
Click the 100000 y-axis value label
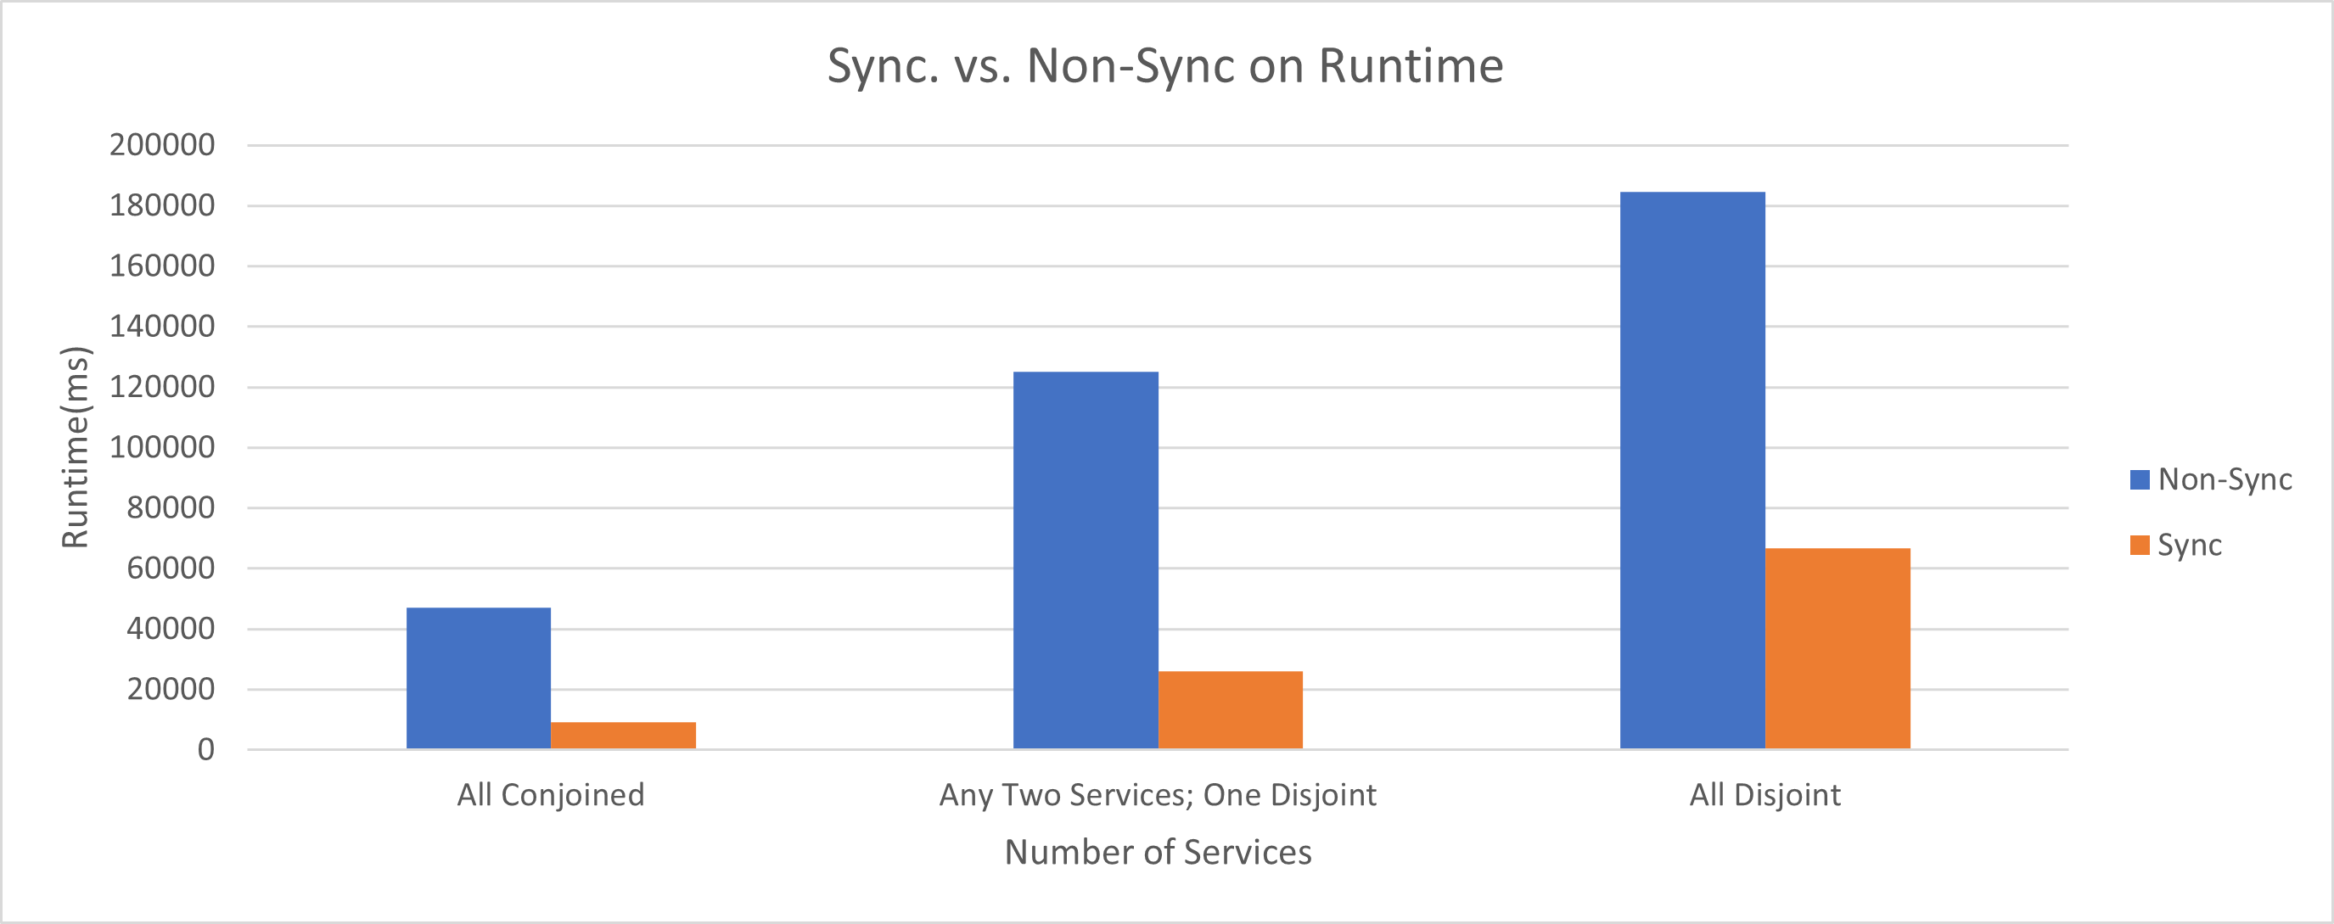pyautogui.click(x=162, y=447)
